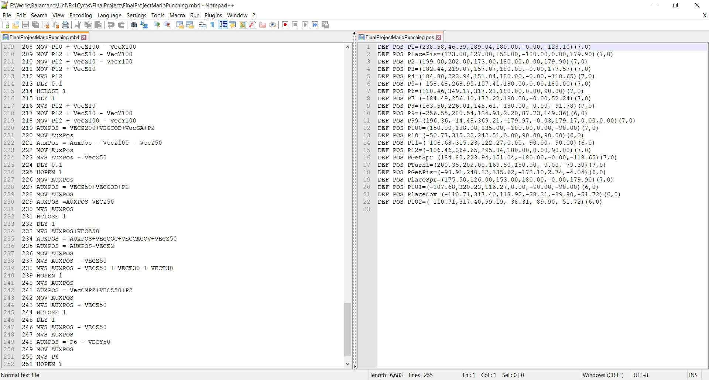Click left pane scrollbar up arrow
Screen dimensions: 709x380
click(x=347, y=47)
